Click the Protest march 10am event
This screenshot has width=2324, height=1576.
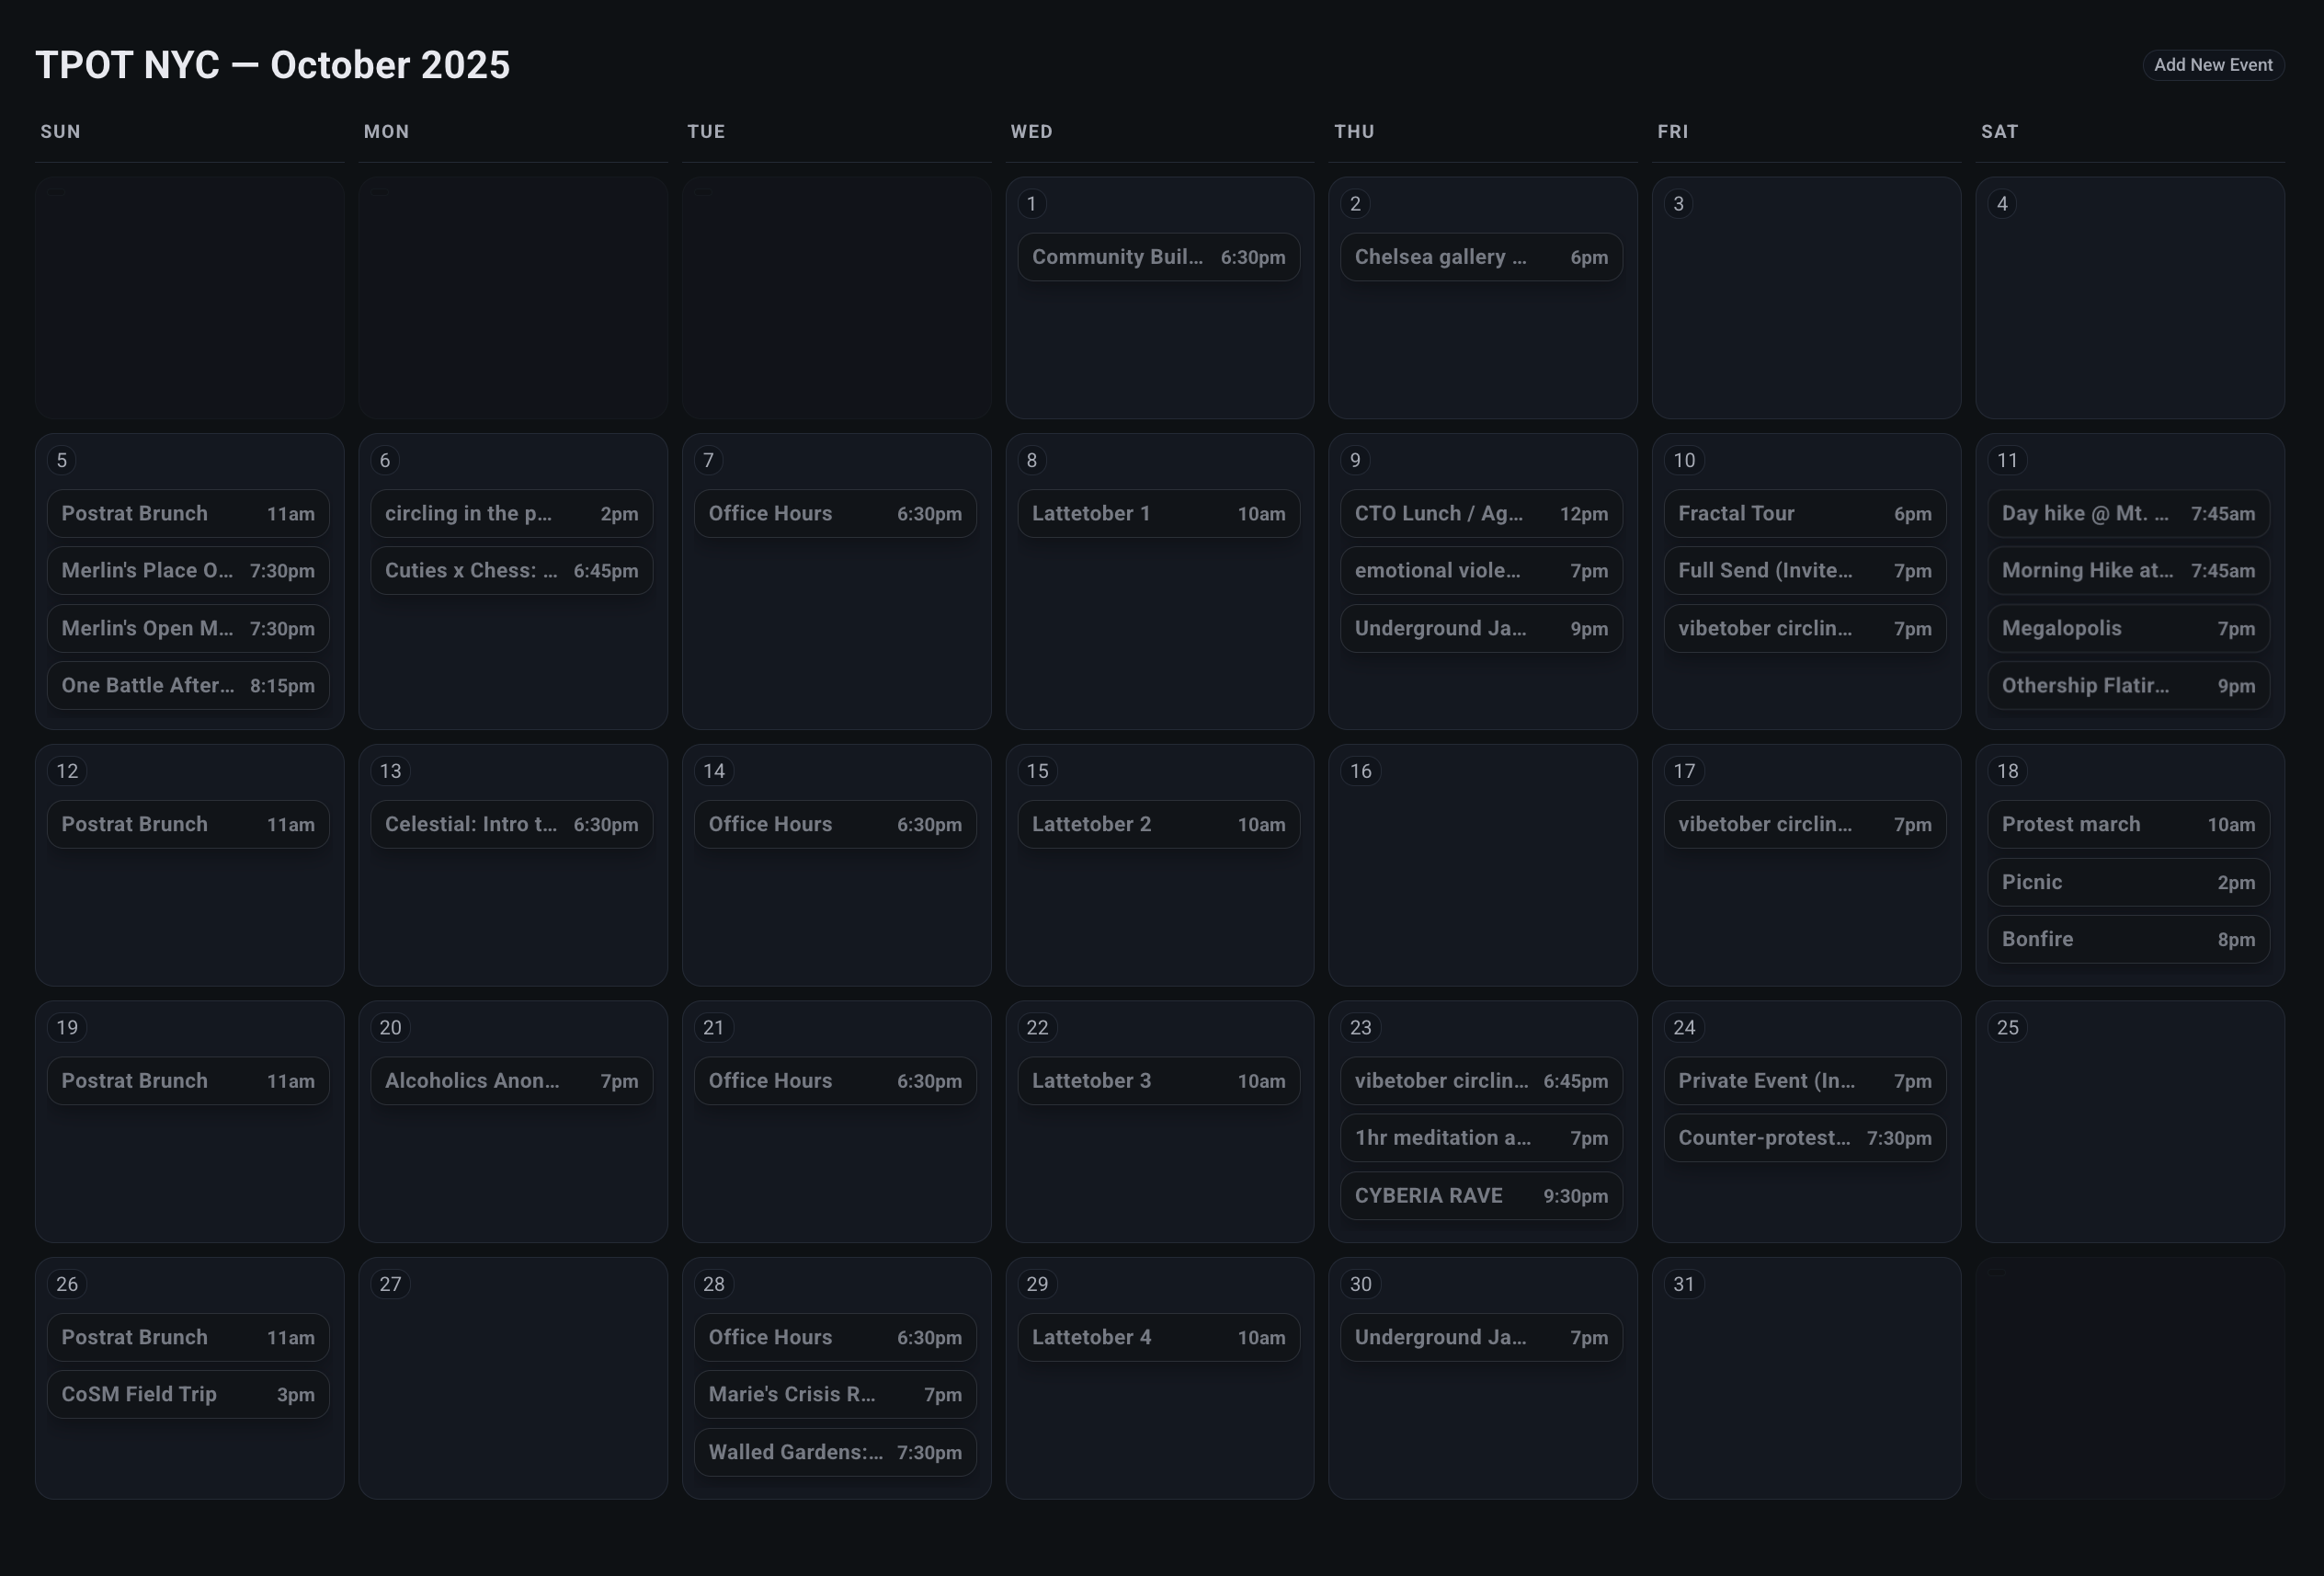(x=2128, y=824)
